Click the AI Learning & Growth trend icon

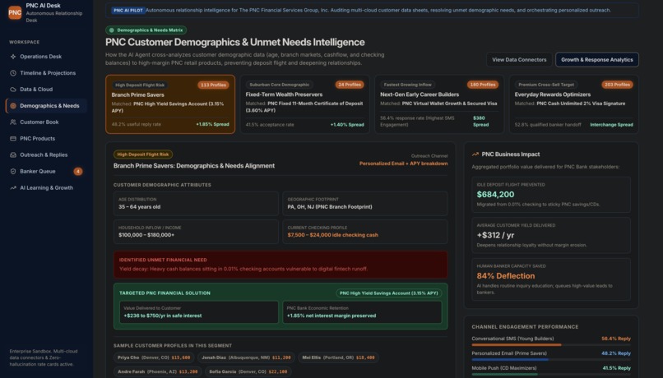(x=13, y=188)
